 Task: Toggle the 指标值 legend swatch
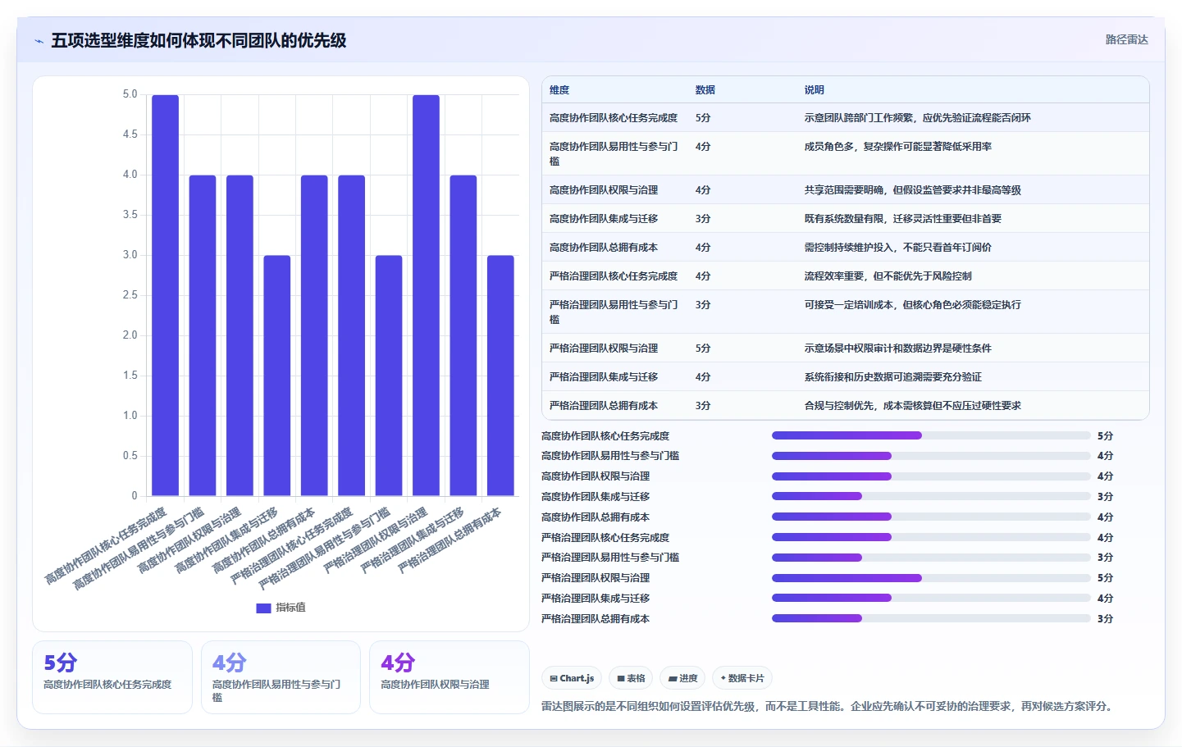coord(263,608)
